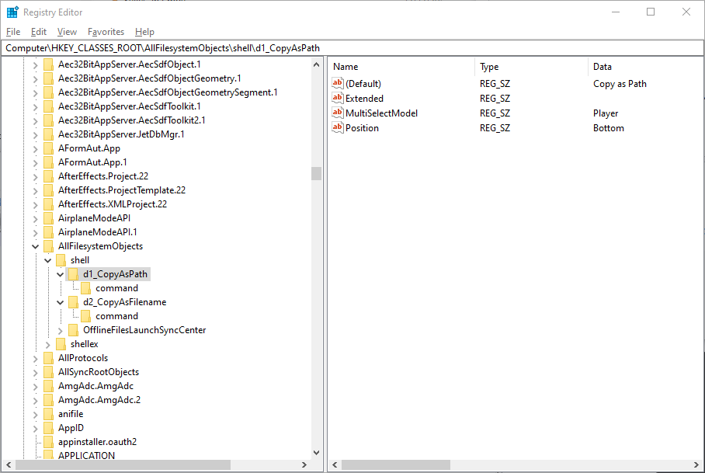Click the appinstaller.oauth2 folder icon
This screenshot has height=473, width=705.
tap(49, 441)
